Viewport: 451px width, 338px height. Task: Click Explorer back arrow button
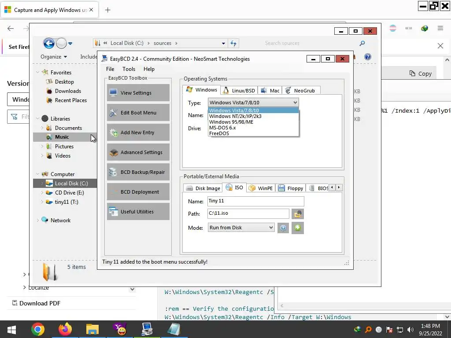49,44
